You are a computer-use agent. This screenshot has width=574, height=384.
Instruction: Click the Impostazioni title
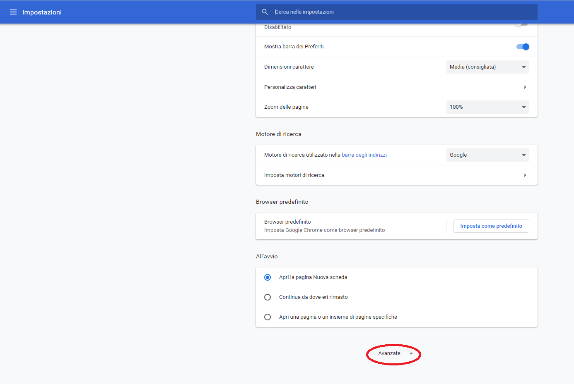click(42, 12)
